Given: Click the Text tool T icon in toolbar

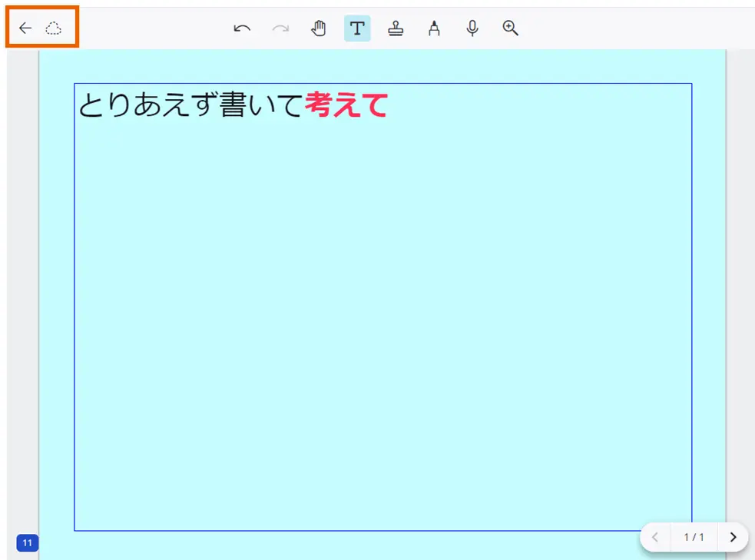Looking at the screenshot, I should point(356,28).
